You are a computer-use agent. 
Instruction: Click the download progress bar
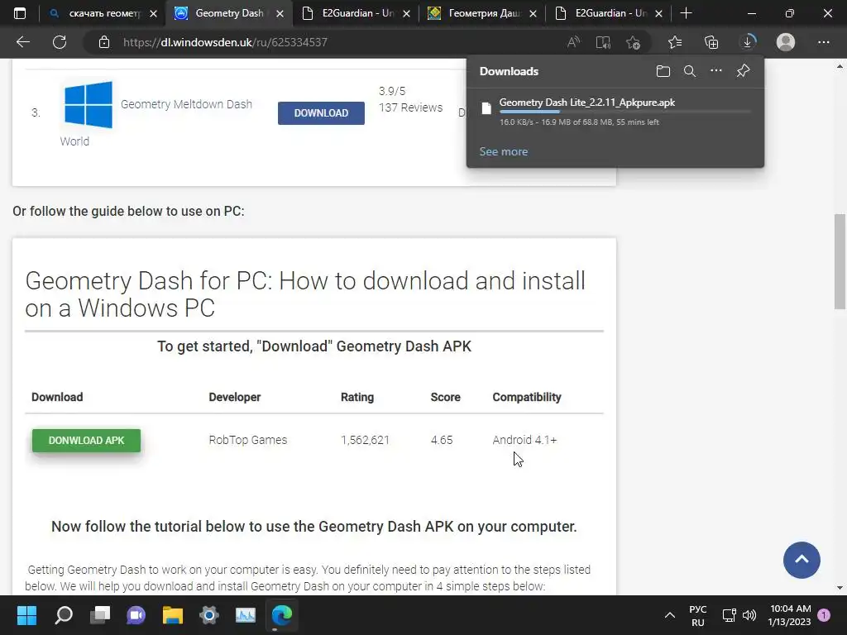(x=625, y=112)
